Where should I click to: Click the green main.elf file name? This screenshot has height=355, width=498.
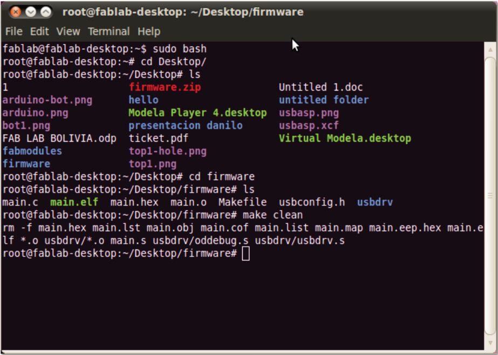point(74,202)
